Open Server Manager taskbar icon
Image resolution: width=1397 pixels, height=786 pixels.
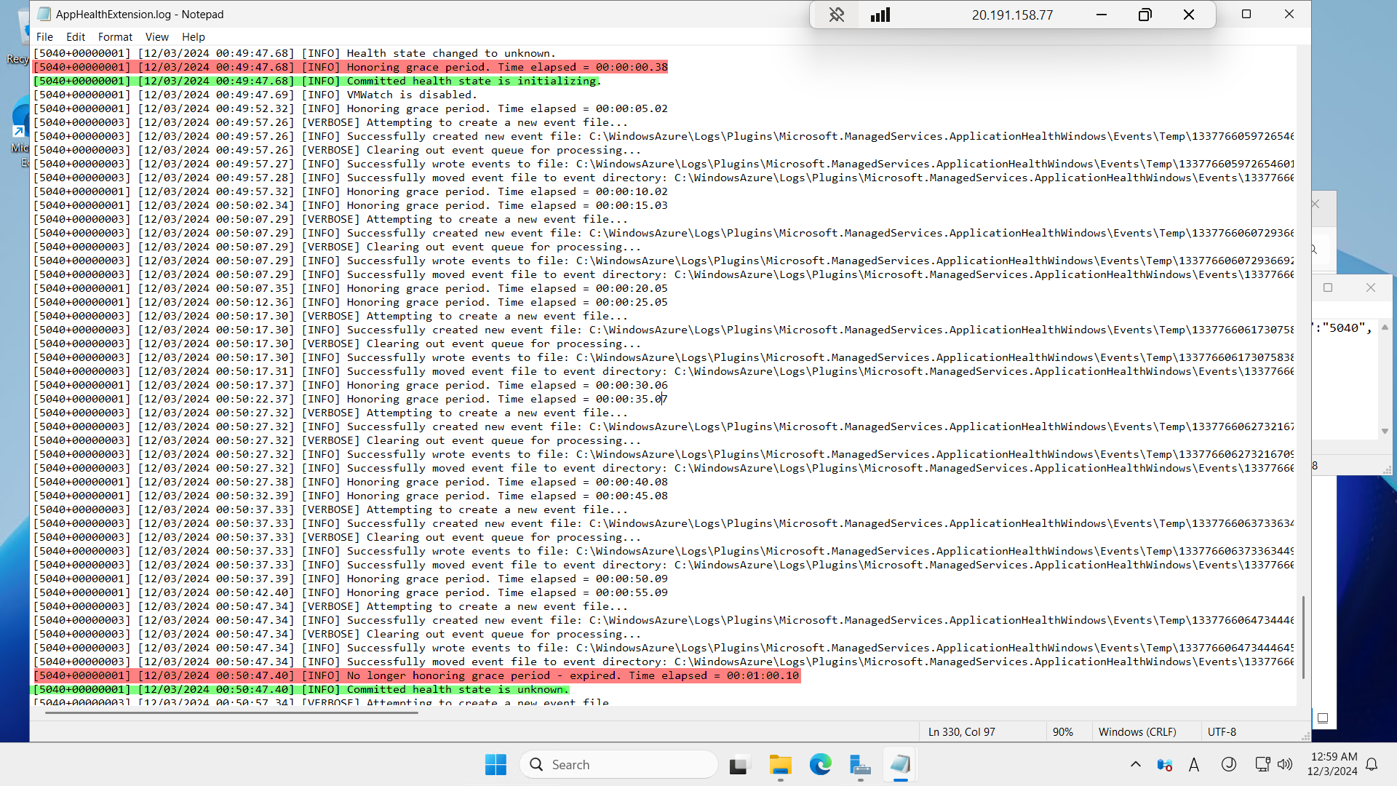(x=860, y=764)
